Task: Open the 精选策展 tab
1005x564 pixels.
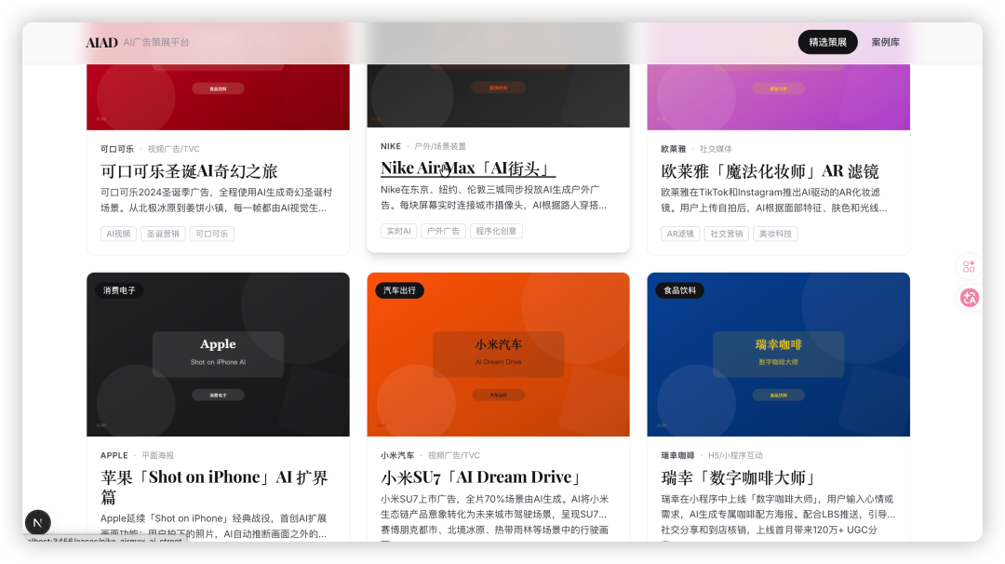Action: pos(827,42)
